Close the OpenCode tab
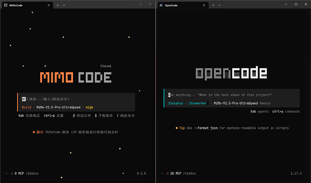The image size is (311, 183). point(204,5)
